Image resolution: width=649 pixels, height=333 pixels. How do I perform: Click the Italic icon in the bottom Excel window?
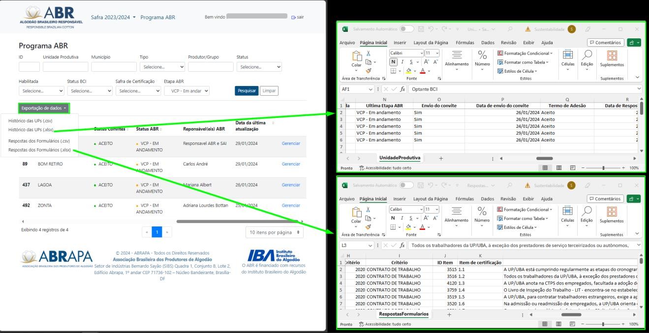[402, 218]
